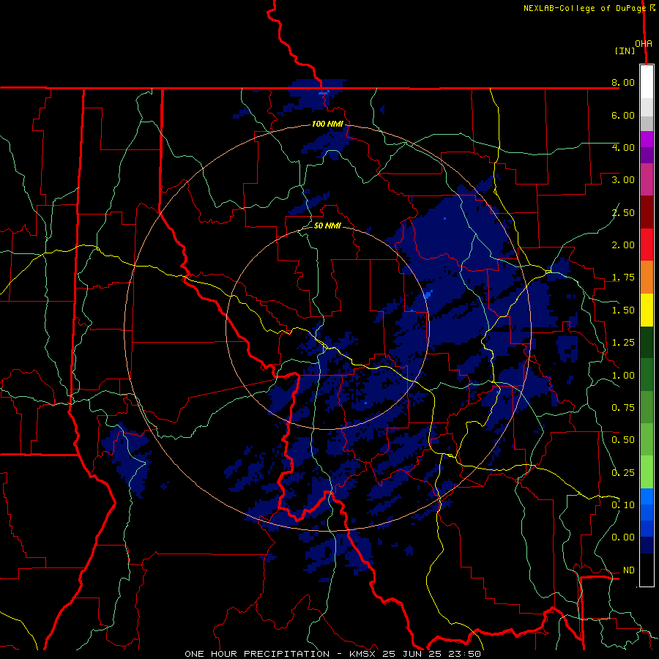Click the 2.00 legend value
The height and width of the screenshot is (659, 659).
[623, 245]
